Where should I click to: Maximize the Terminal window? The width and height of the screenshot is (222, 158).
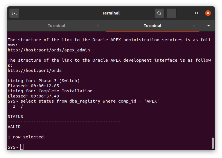point(197,13)
